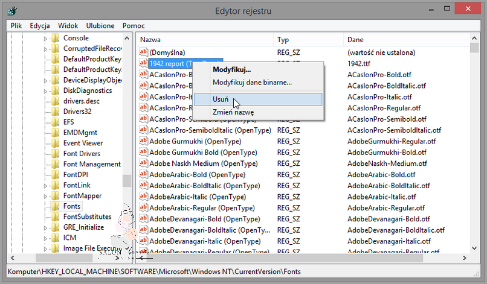The width and height of the screenshot is (487, 284).
Task: Click the tree pane vertical scrollbar thumb
Action: click(127, 180)
